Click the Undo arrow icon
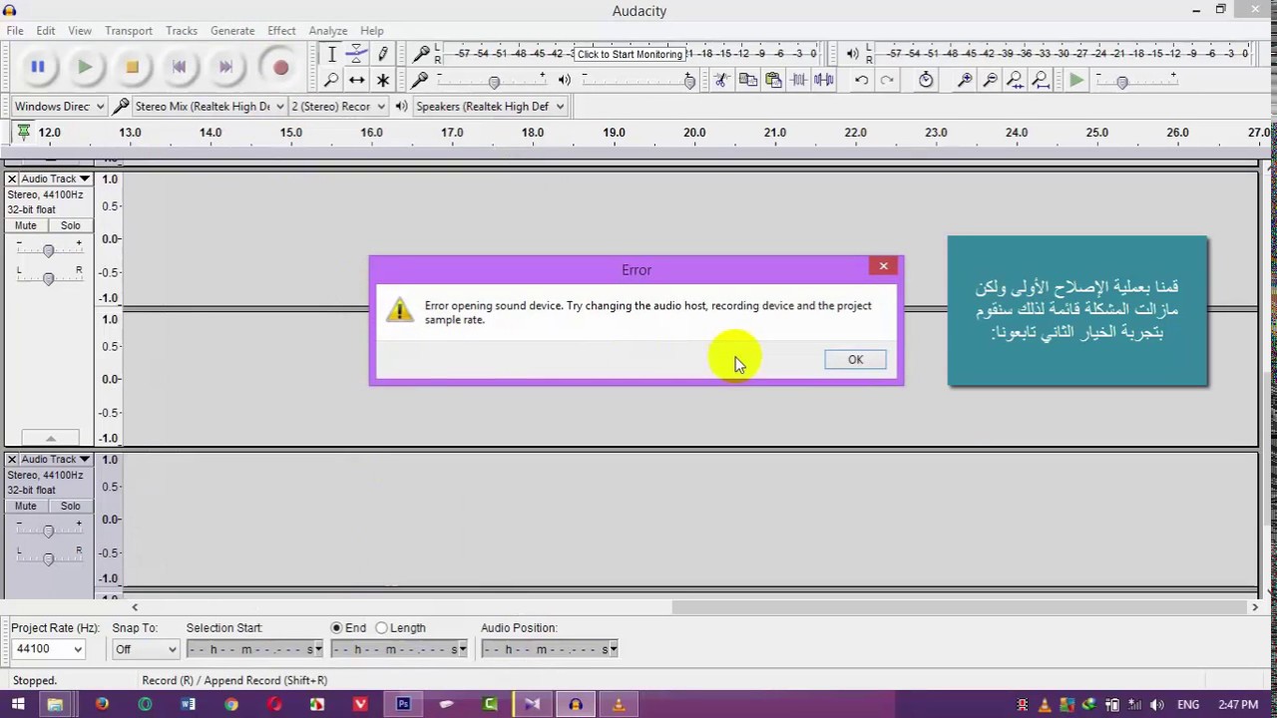Viewport: 1277px width, 718px height. coord(861,80)
